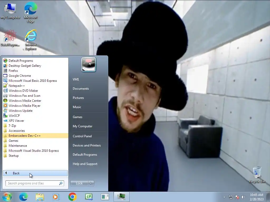Open Windows Media Player from the taskbar
Screen dimensions: 270x202
click(x=56, y=197)
